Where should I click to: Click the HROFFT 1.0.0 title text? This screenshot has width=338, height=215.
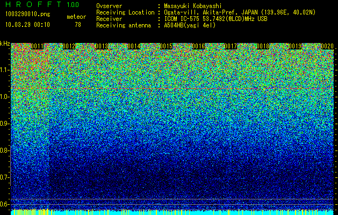click(42, 4)
